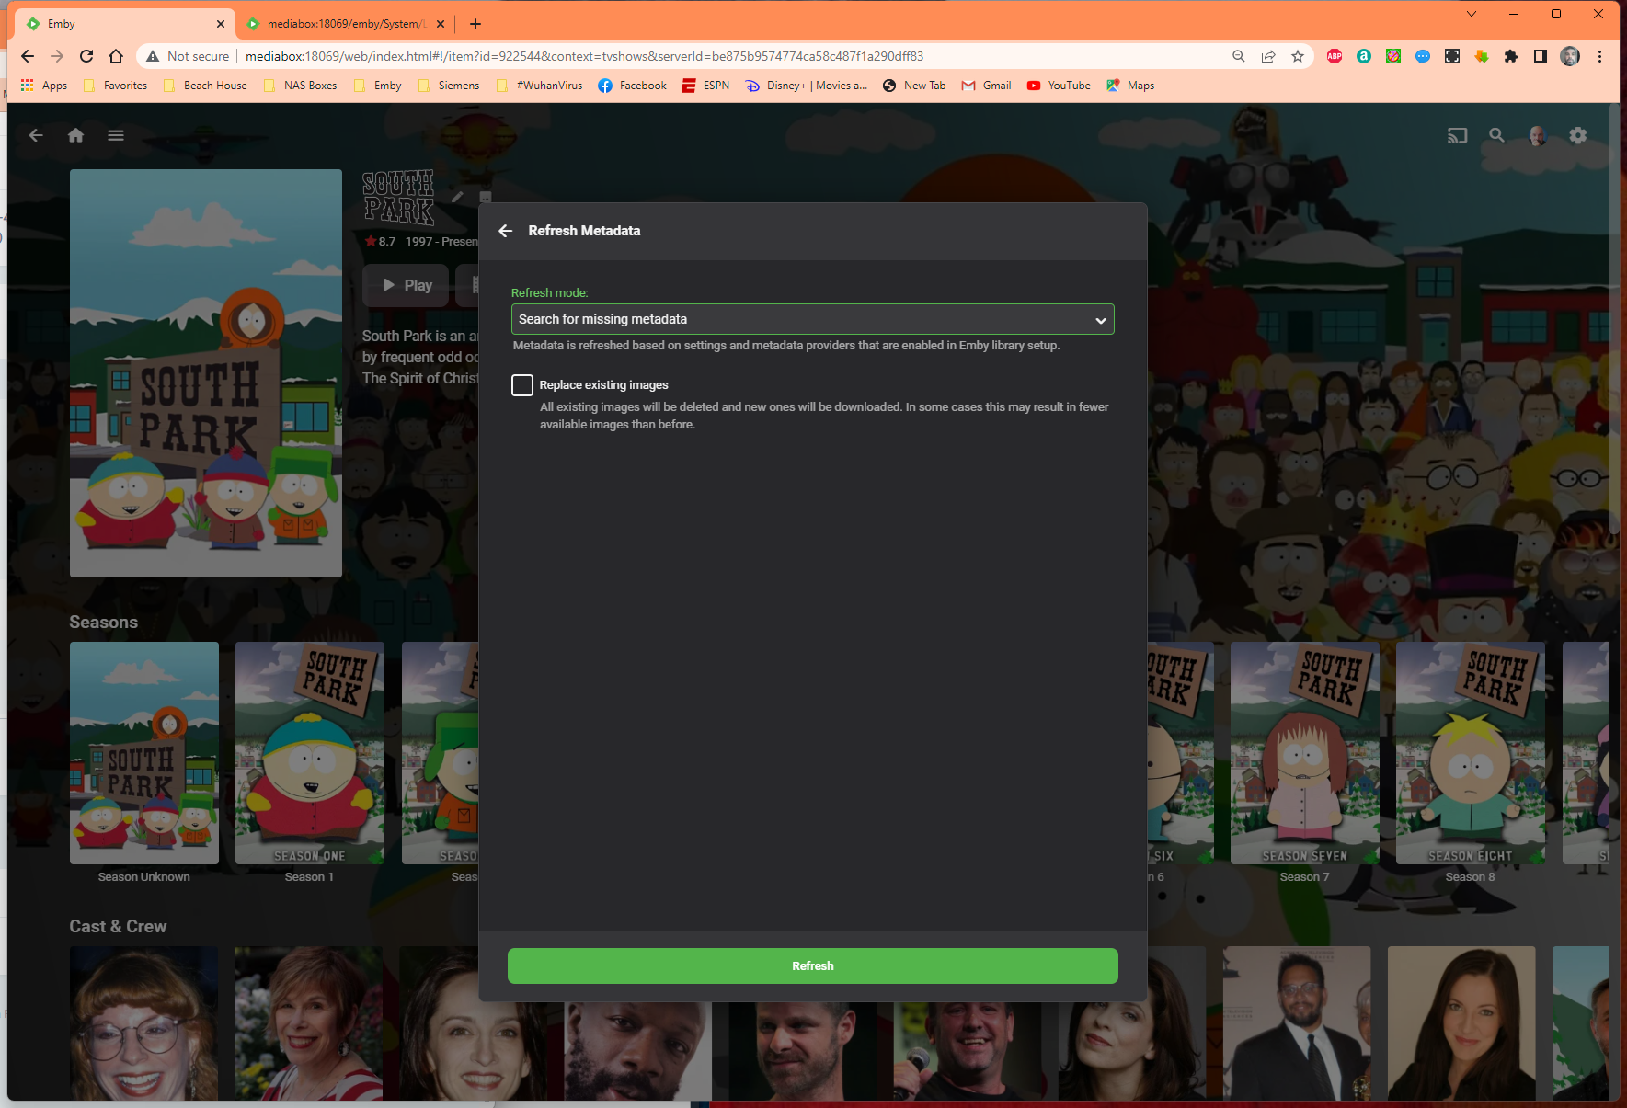Switch to the Emby browser tab
This screenshot has height=1108, width=1627.
pyautogui.click(x=124, y=24)
